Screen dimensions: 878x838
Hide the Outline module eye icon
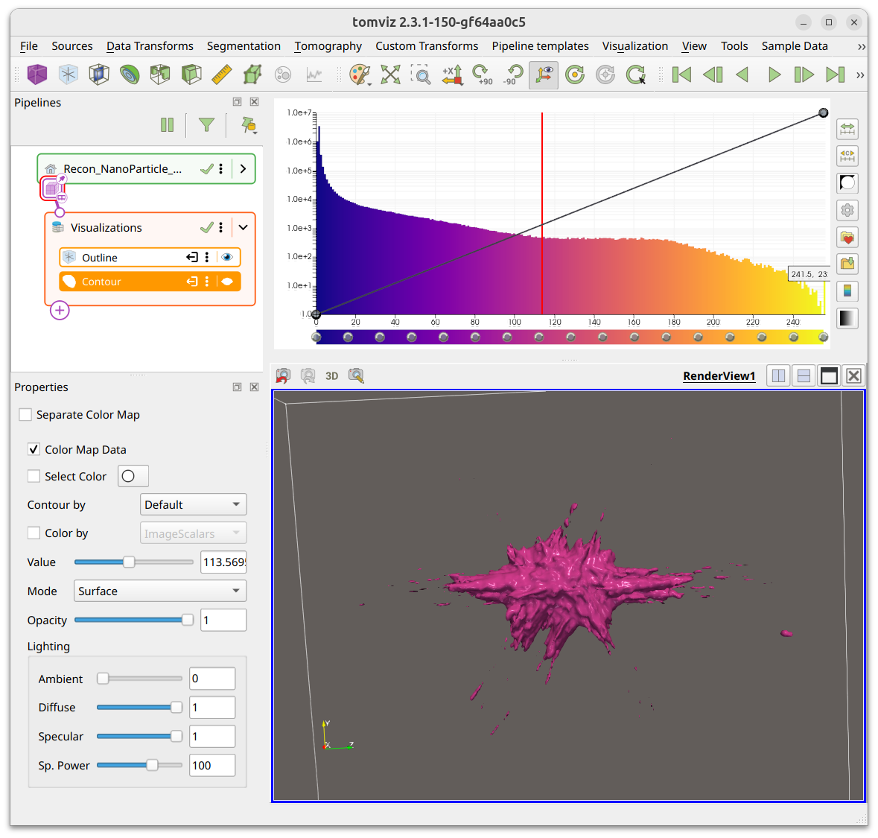click(227, 257)
